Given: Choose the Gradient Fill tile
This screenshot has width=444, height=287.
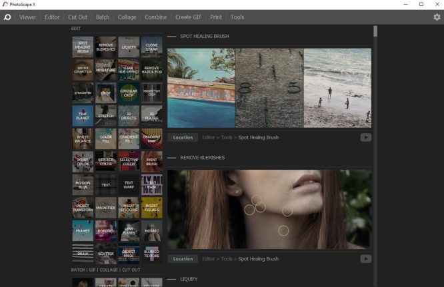Looking at the screenshot, I should tap(129, 139).
